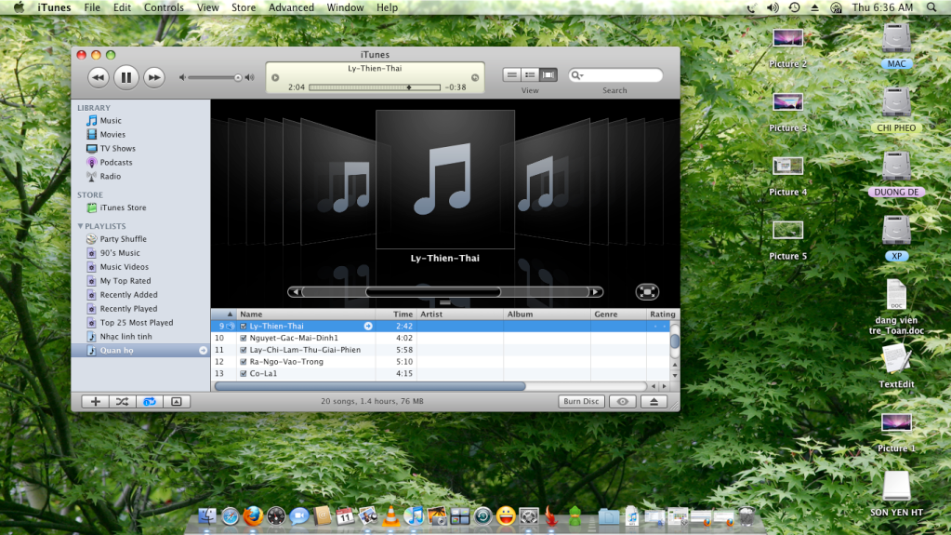The width and height of the screenshot is (951, 535).
Task: Open the File menu
Action: point(92,7)
